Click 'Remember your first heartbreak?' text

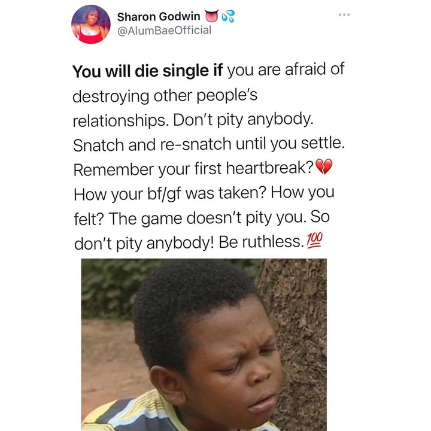(x=193, y=169)
